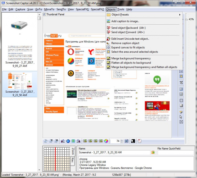Choose Remove caption object

pos(144,43)
